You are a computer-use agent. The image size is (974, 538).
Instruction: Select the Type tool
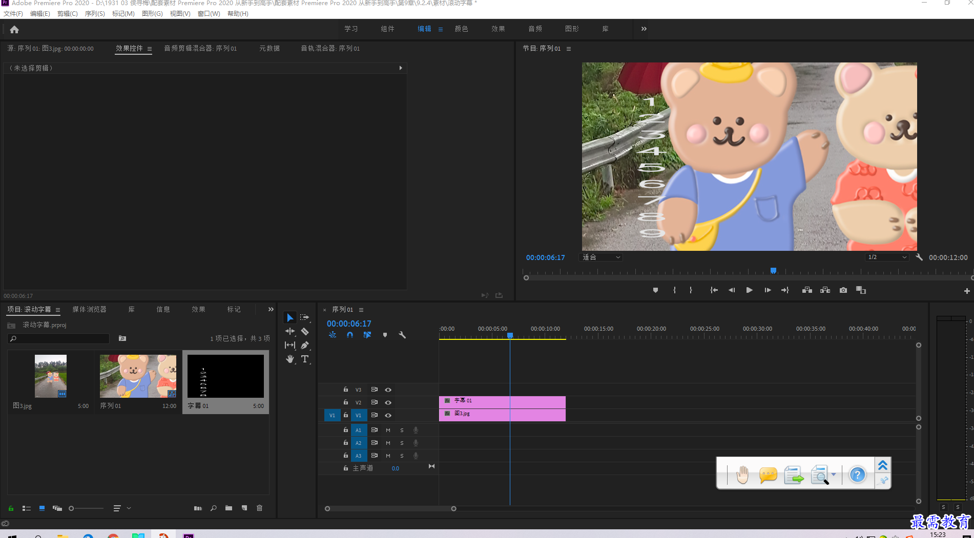[x=305, y=359]
